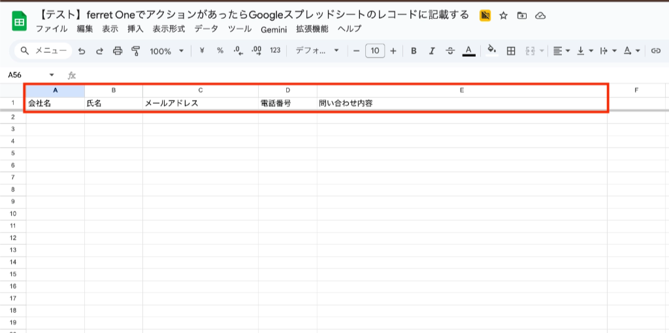Open text rotation dropdown
This screenshot has height=333, width=669.
[632, 51]
